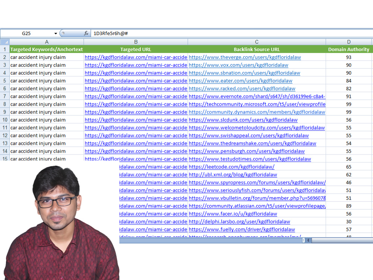Click the fx Insert Function icon

tap(86, 33)
